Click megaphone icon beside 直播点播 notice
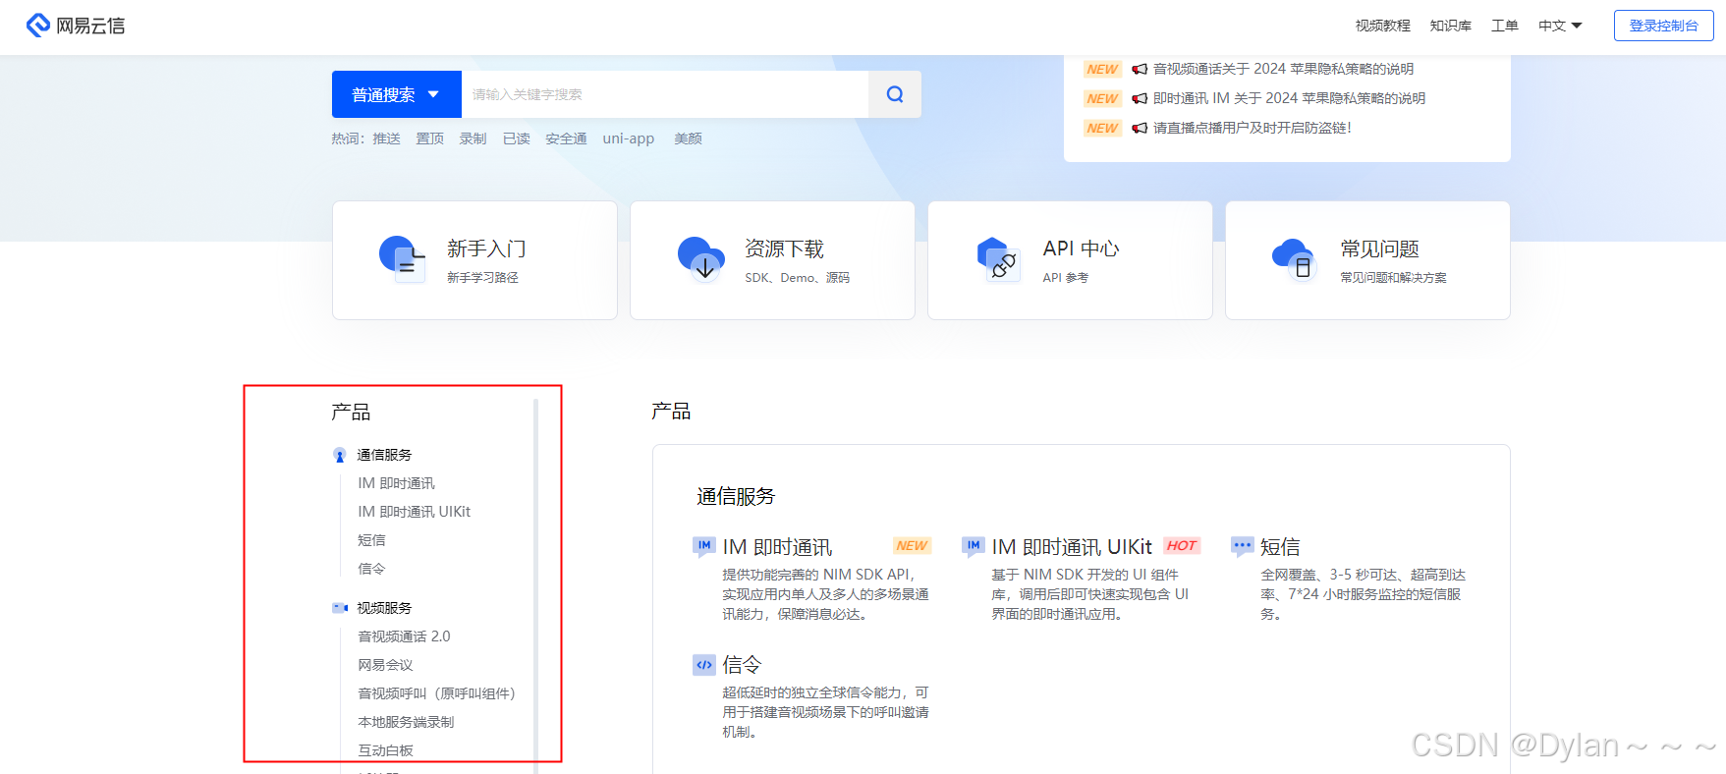The width and height of the screenshot is (1726, 774). [1140, 128]
